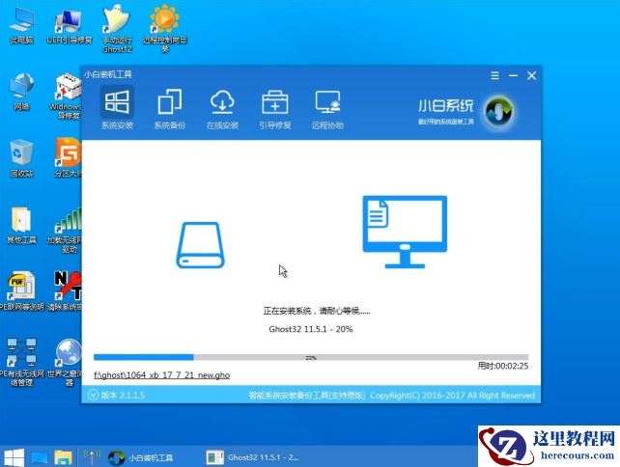
Task: Switch to 小白装机工具 taskbar button
Action: (141, 457)
